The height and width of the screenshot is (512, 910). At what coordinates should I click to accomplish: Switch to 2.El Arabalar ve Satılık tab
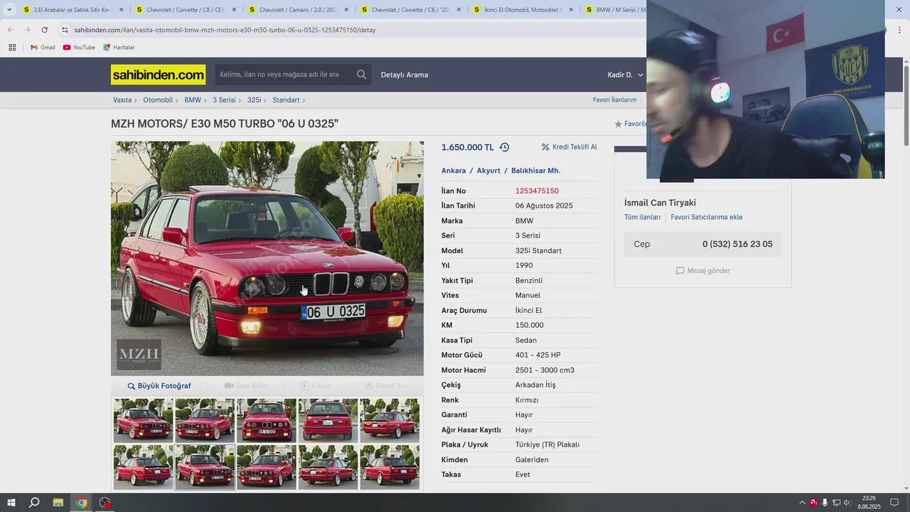tap(72, 10)
